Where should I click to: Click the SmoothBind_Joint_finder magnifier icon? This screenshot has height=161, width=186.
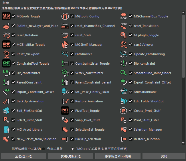coord(124,73)
